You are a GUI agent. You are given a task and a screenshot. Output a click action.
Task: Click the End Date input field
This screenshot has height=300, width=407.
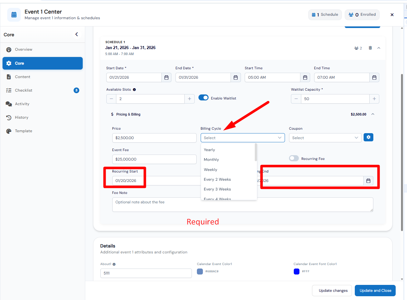[203, 77]
